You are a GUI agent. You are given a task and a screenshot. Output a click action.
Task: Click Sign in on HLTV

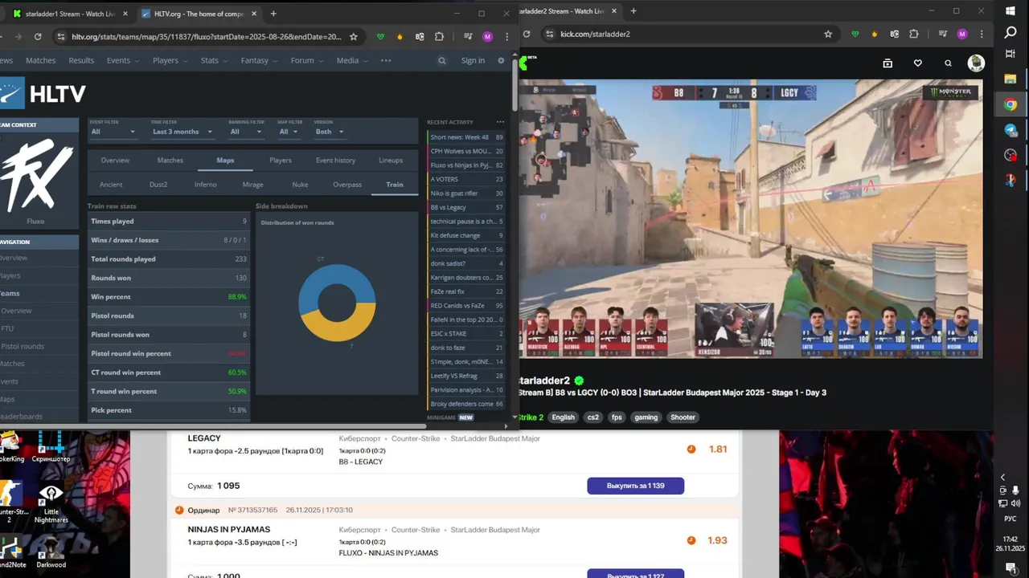tap(473, 60)
